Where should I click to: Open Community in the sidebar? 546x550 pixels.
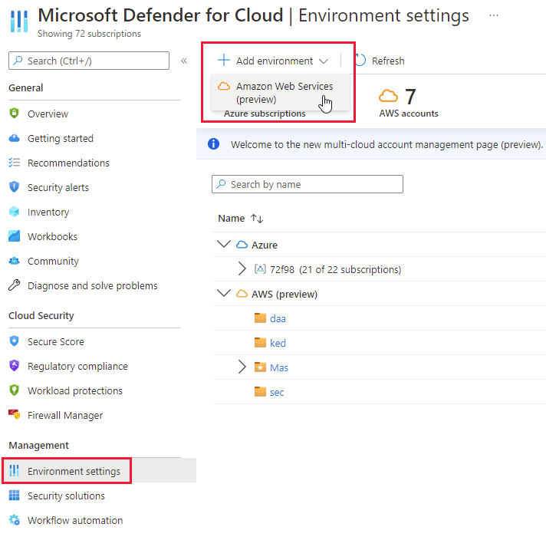pyautogui.click(x=53, y=261)
